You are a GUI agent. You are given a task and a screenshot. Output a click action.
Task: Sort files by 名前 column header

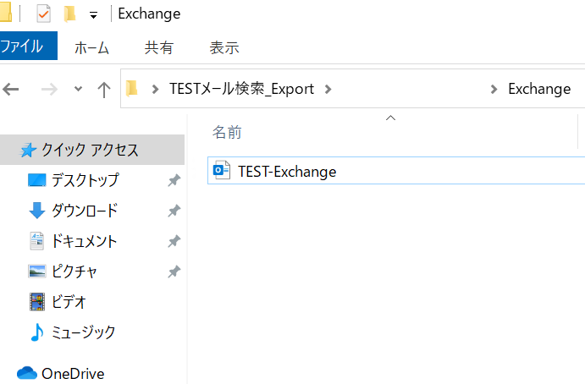[x=227, y=133]
